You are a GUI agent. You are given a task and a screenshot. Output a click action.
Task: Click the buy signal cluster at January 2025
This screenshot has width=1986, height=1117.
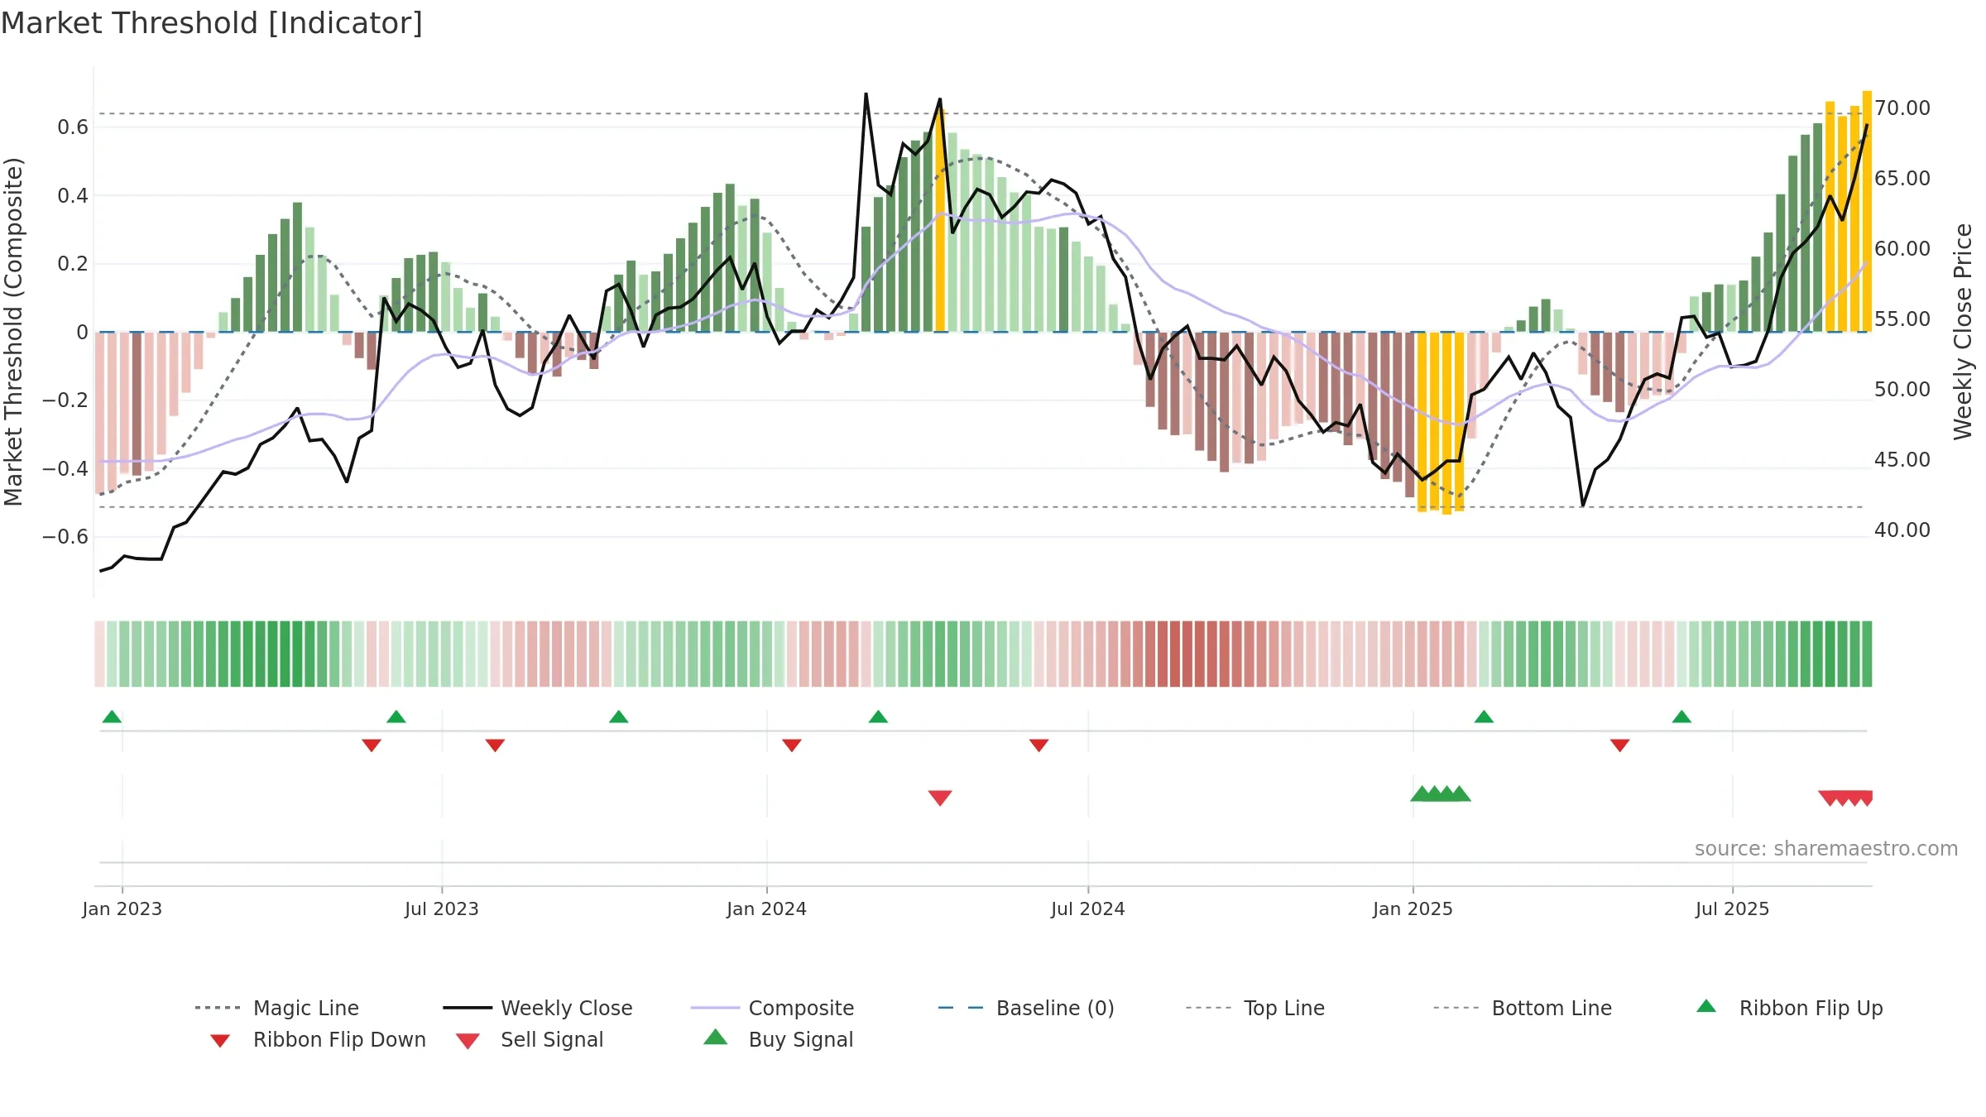(1441, 793)
